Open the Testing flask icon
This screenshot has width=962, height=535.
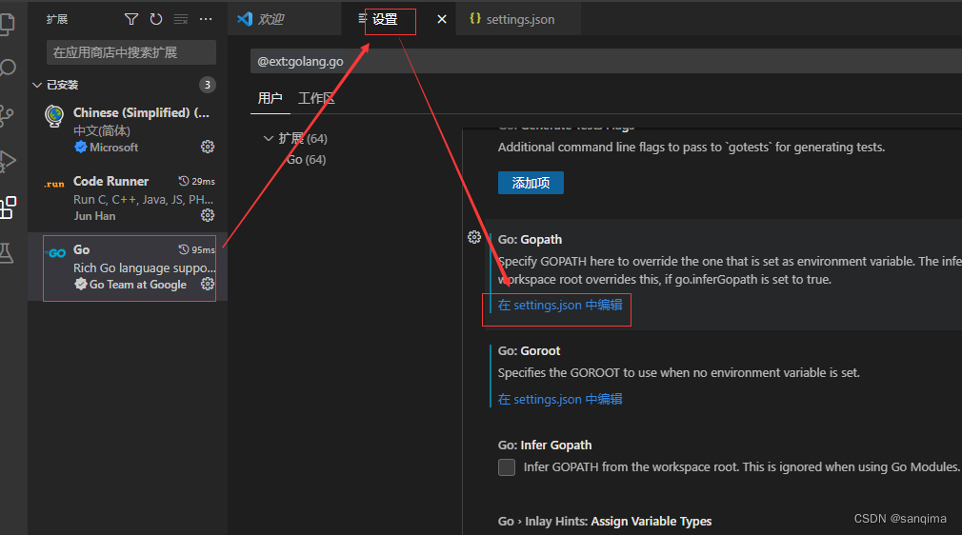coord(6,253)
